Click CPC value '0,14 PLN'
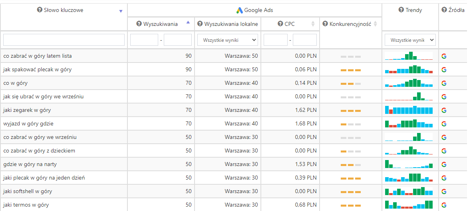This screenshot has width=469, height=211. (x=306, y=83)
